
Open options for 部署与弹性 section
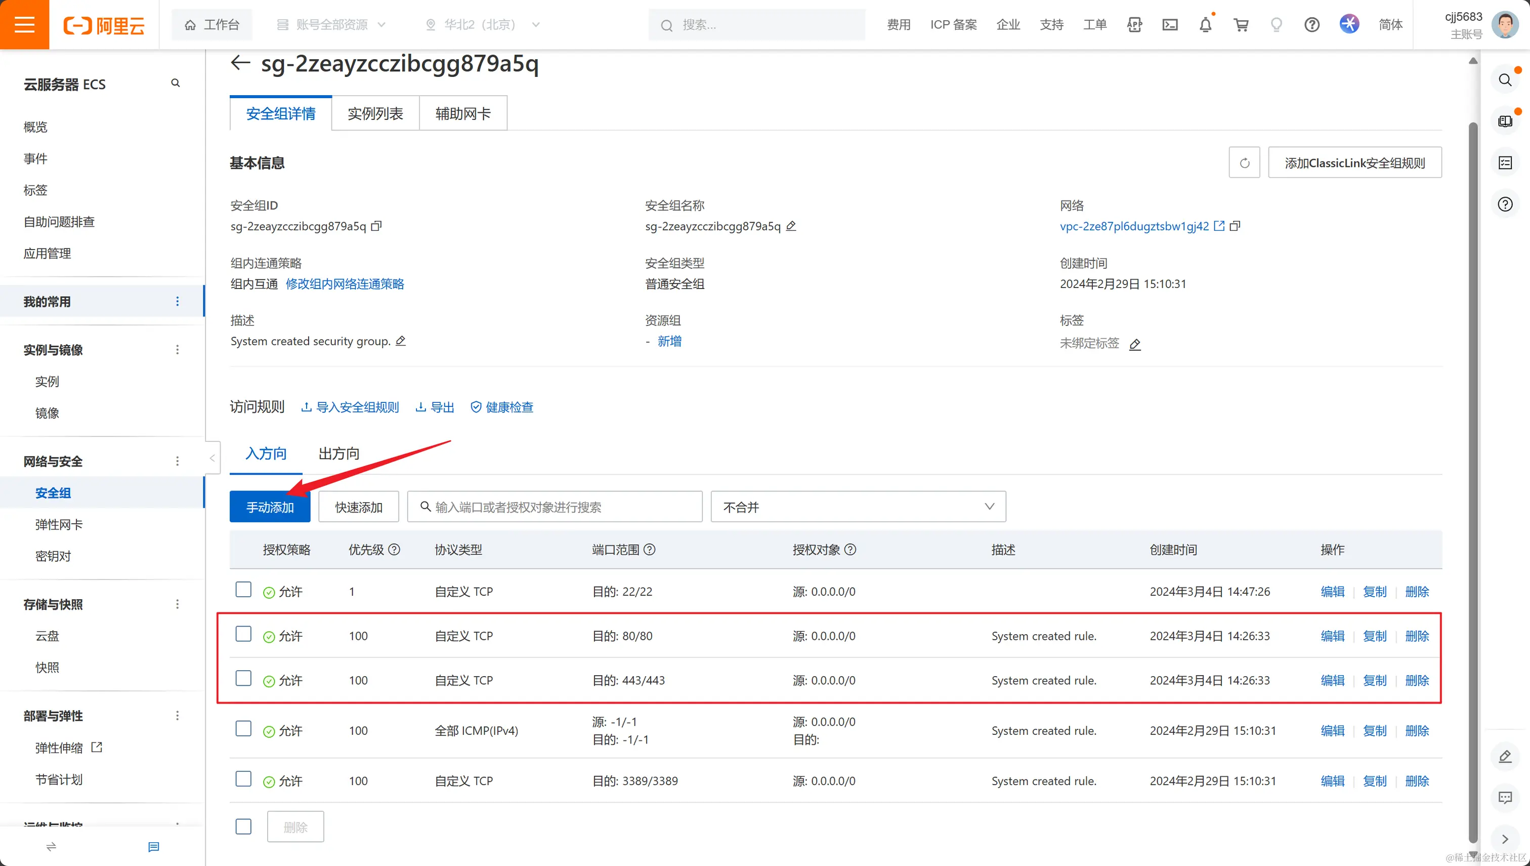coord(177,716)
